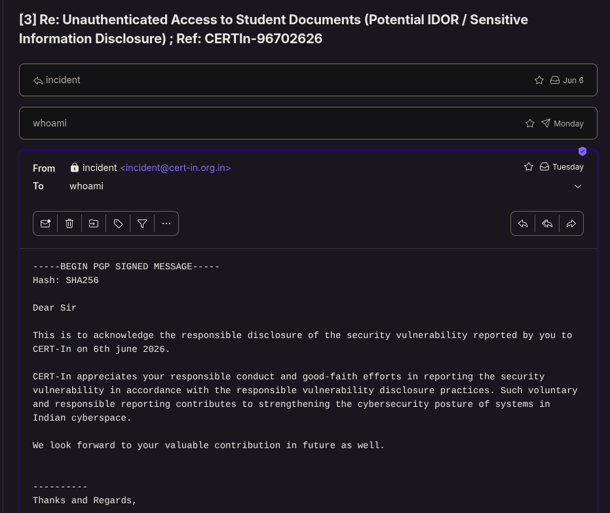Click sender name incident in From field

coord(100,168)
